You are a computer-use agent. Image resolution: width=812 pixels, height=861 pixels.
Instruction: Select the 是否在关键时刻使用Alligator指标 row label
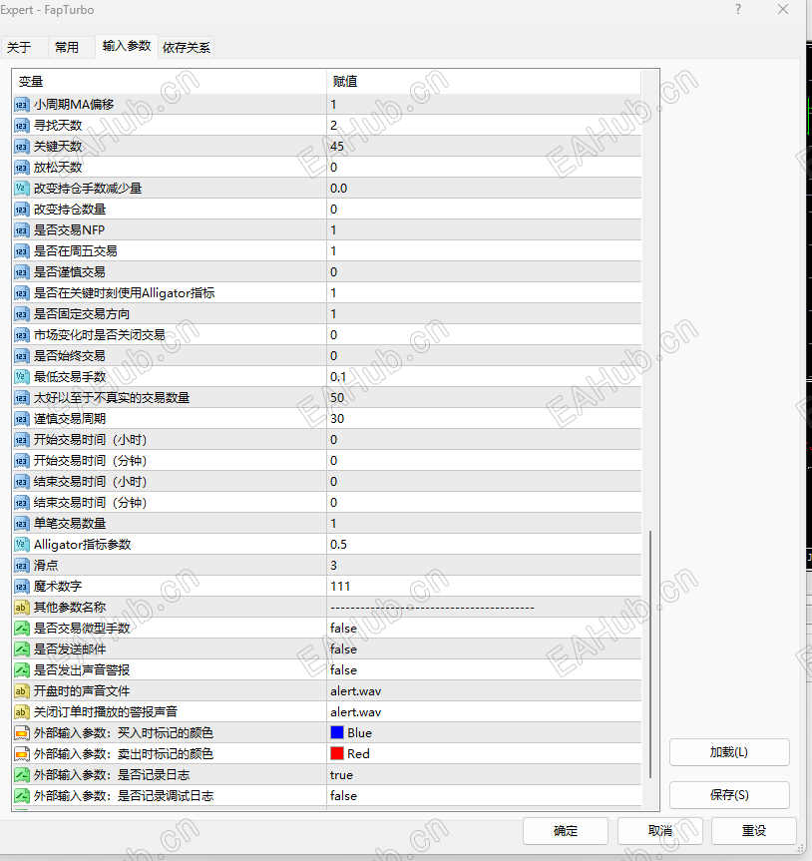(124, 293)
